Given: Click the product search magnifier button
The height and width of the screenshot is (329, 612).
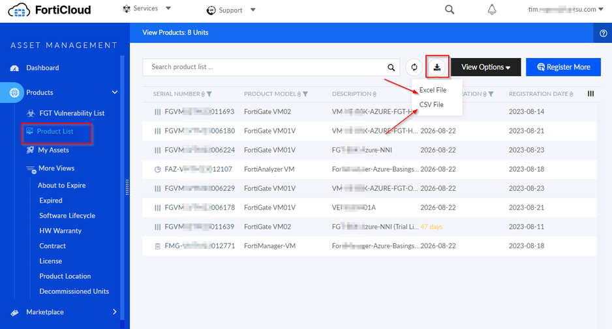Looking at the screenshot, I should 391,68.
